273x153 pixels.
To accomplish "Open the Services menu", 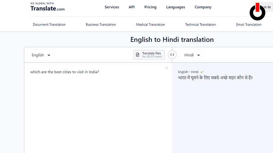I will tap(112, 7).
